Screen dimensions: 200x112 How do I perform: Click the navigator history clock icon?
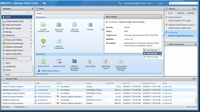click(x=28, y=12)
